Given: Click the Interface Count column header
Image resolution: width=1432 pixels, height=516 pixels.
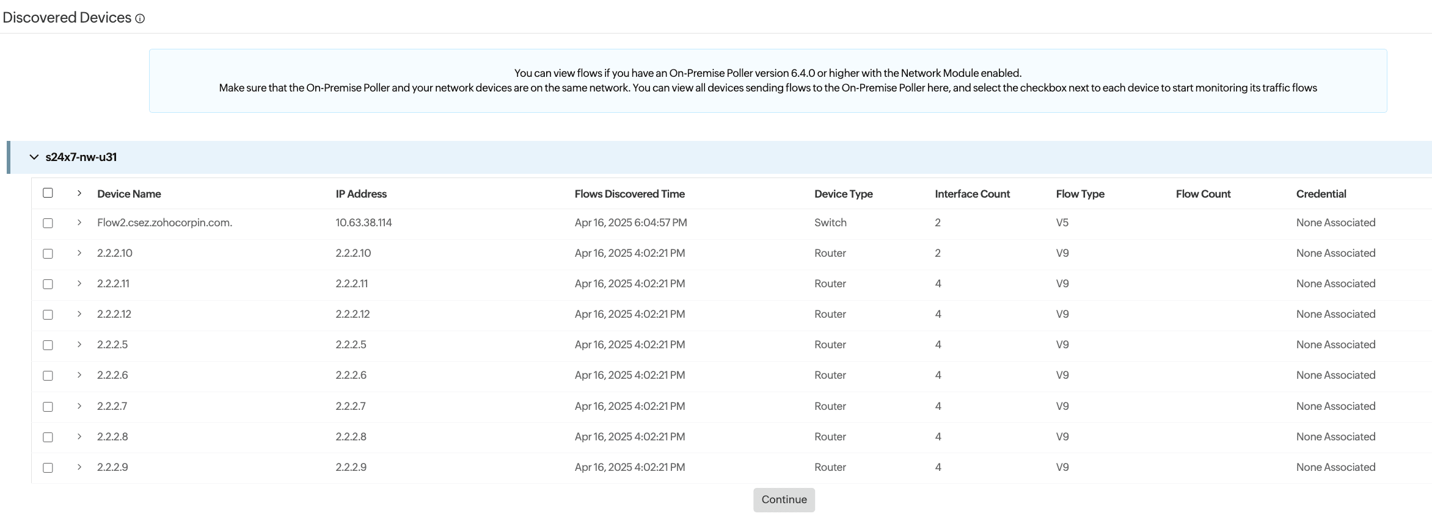Looking at the screenshot, I should click(972, 194).
